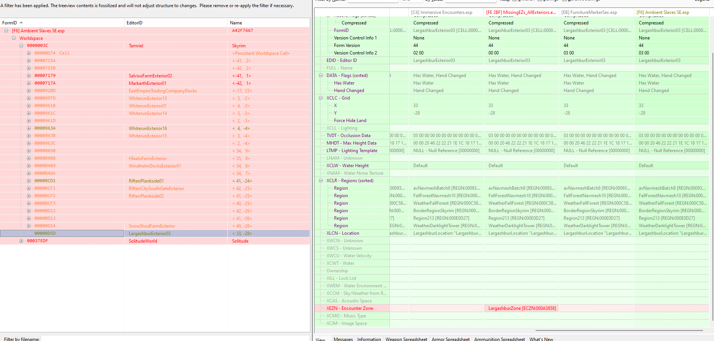Select the WhiterunExterior01 tree row
The width and height of the screenshot is (714, 341).
point(155,106)
